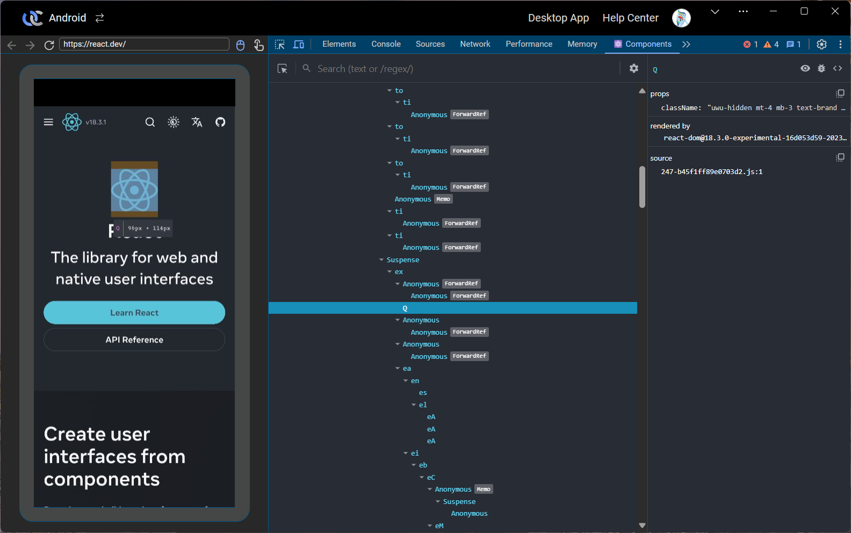Focus the URL address field
This screenshot has height=533, width=851.
pyautogui.click(x=144, y=44)
